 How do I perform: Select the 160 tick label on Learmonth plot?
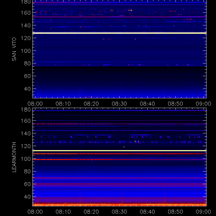[26, 121]
